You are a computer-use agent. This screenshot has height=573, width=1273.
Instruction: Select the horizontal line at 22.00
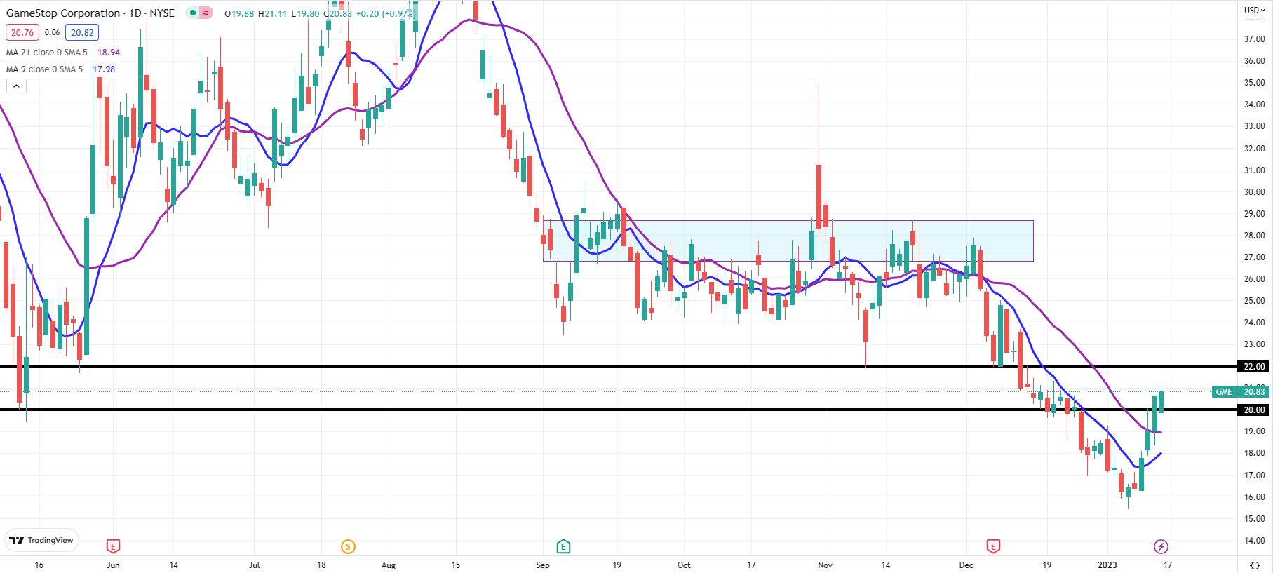pyautogui.click(x=617, y=366)
